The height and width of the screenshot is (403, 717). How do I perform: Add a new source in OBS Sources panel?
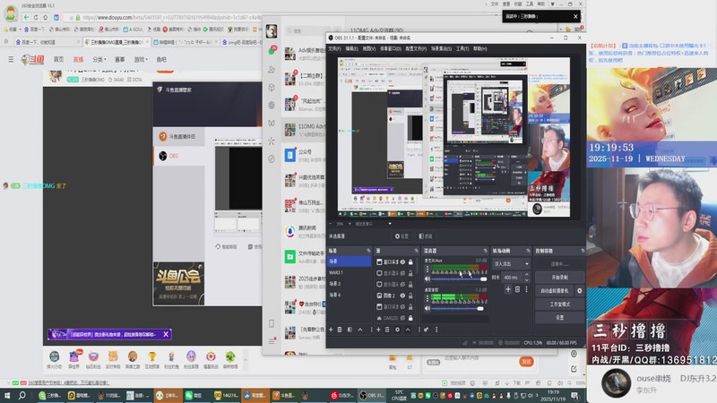[x=378, y=330]
